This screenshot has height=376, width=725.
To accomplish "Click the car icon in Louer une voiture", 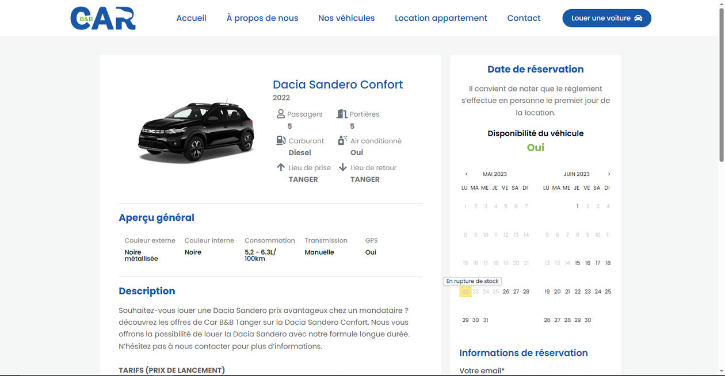I will pyautogui.click(x=638, y=18).
